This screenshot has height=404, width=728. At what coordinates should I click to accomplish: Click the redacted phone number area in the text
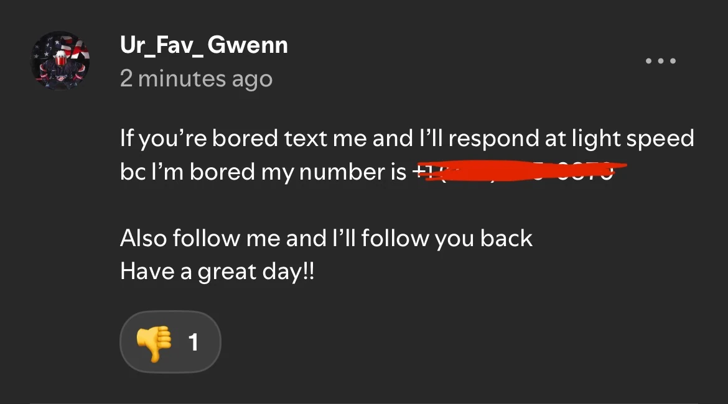[523, 172]
